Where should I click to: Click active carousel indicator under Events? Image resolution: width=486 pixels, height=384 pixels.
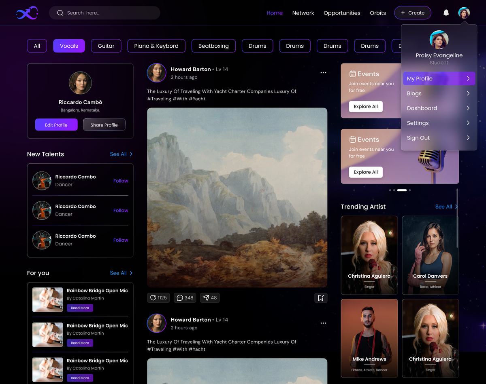pos(402,190)
